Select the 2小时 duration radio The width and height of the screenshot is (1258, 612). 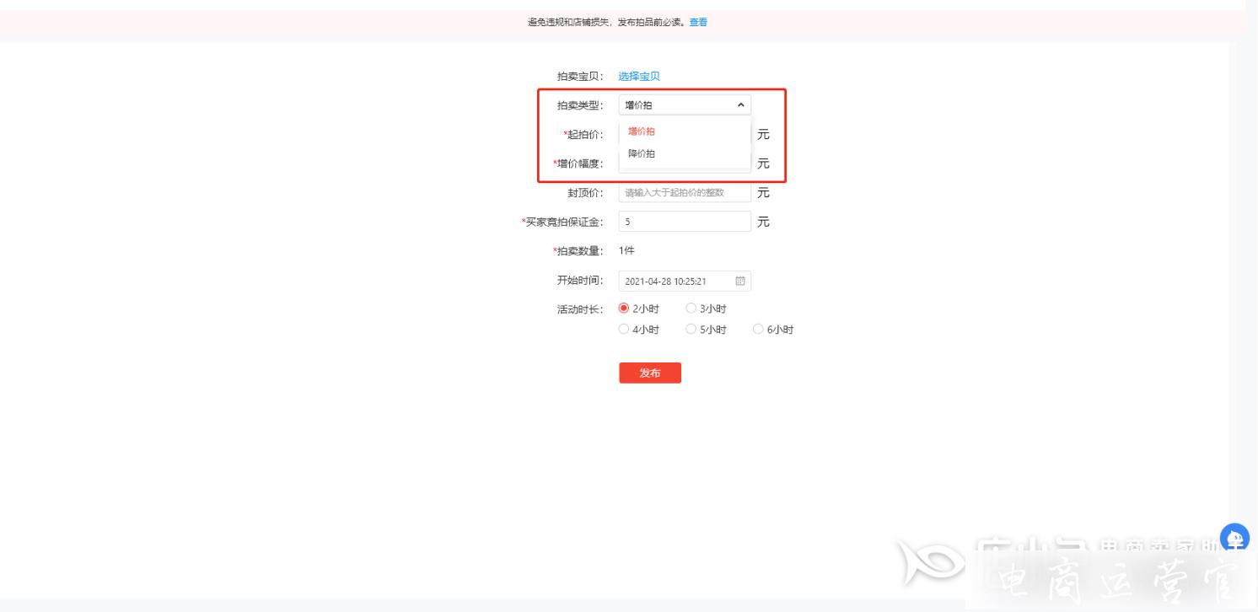624,309
